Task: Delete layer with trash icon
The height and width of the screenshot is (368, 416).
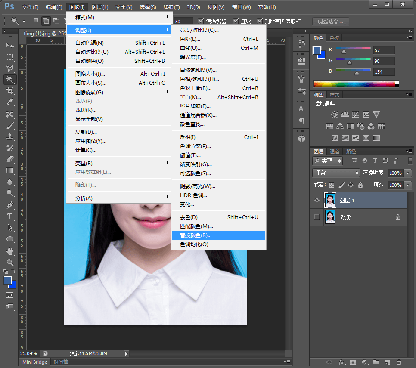Action: (x=399, y=362)
